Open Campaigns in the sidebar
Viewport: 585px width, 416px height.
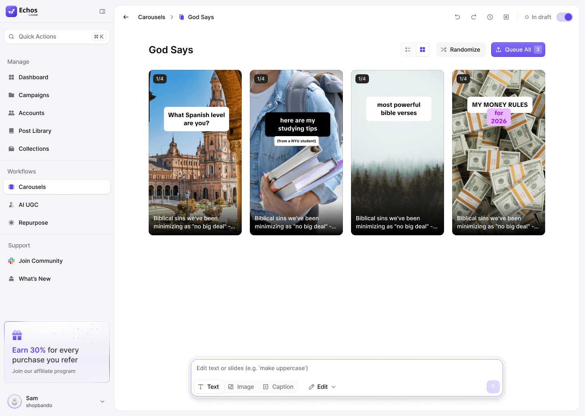pyautogui.click(x=57, y=95)
